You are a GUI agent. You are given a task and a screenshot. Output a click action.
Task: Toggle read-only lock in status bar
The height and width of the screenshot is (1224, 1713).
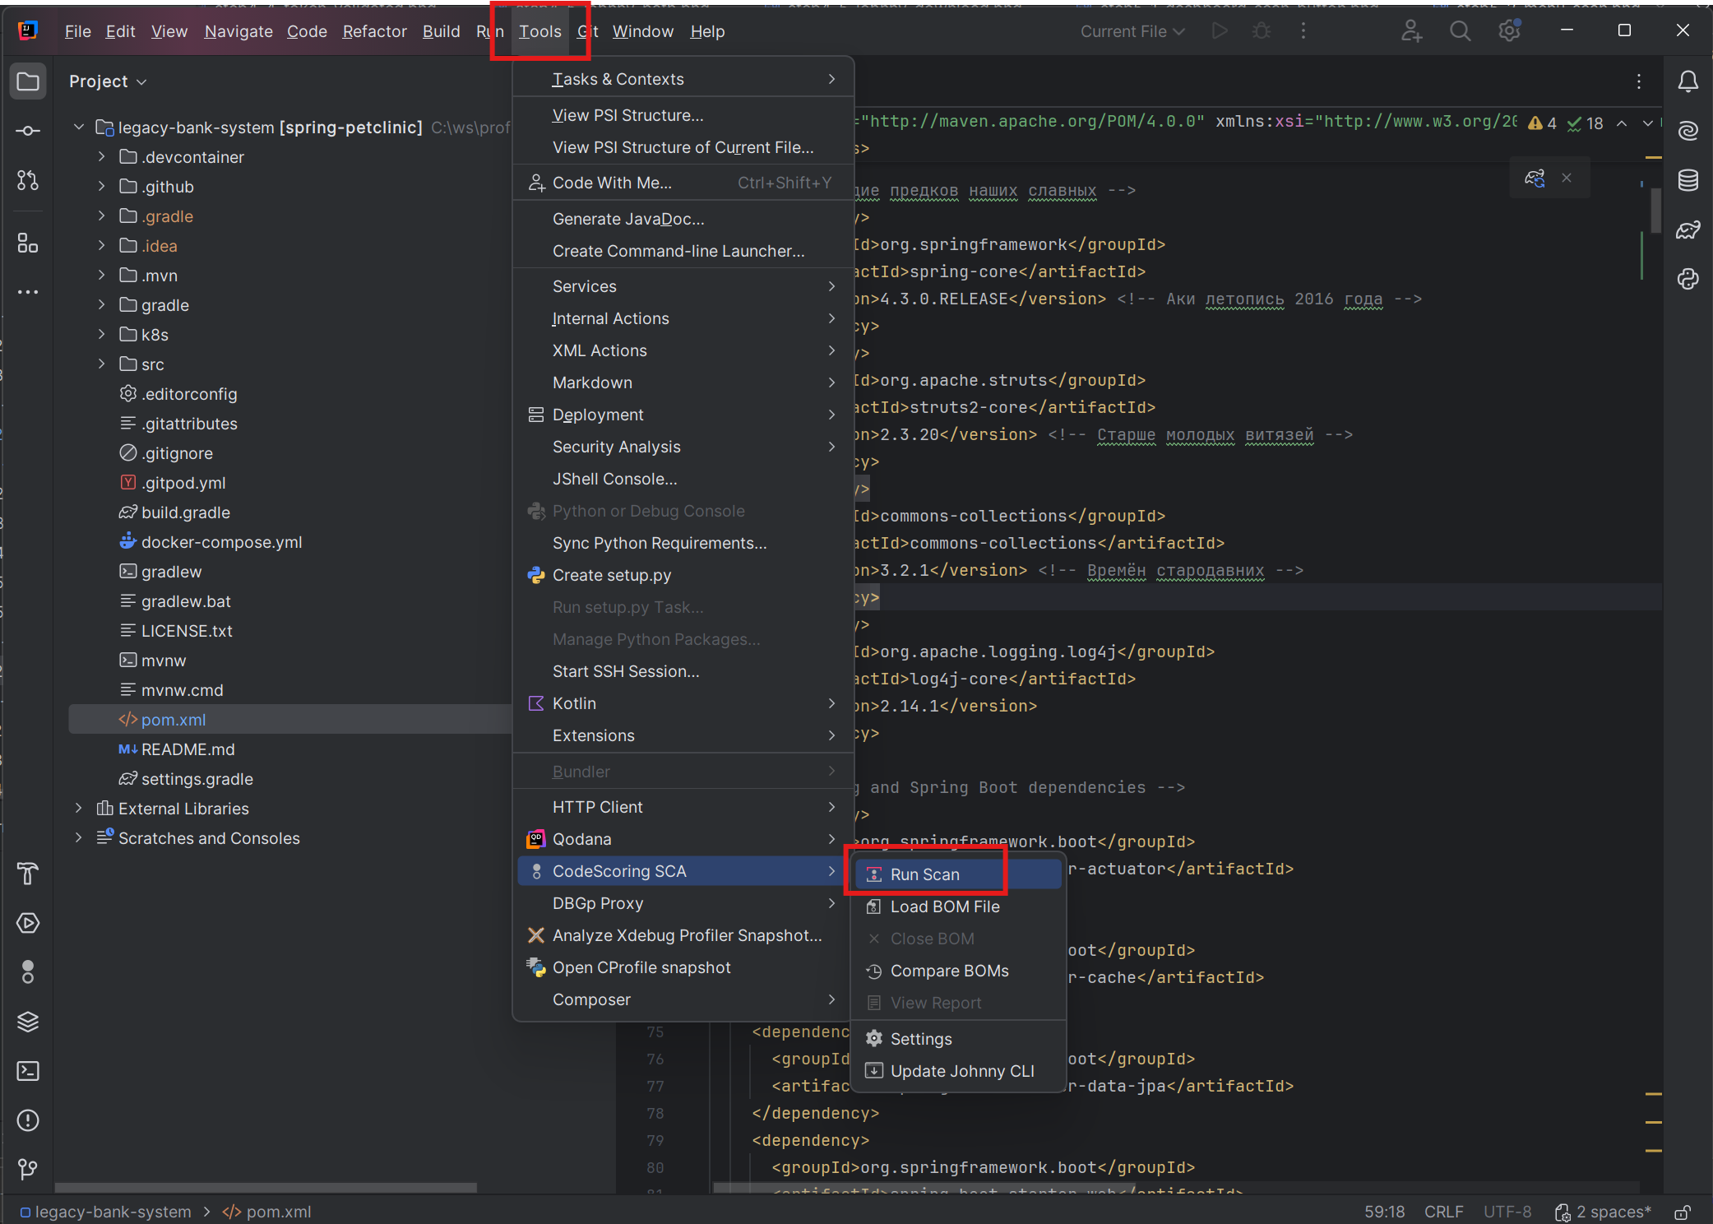1683,1212
